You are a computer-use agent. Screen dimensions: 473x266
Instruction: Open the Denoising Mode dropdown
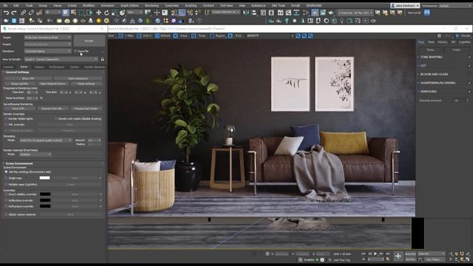click(x=46, y=140)
